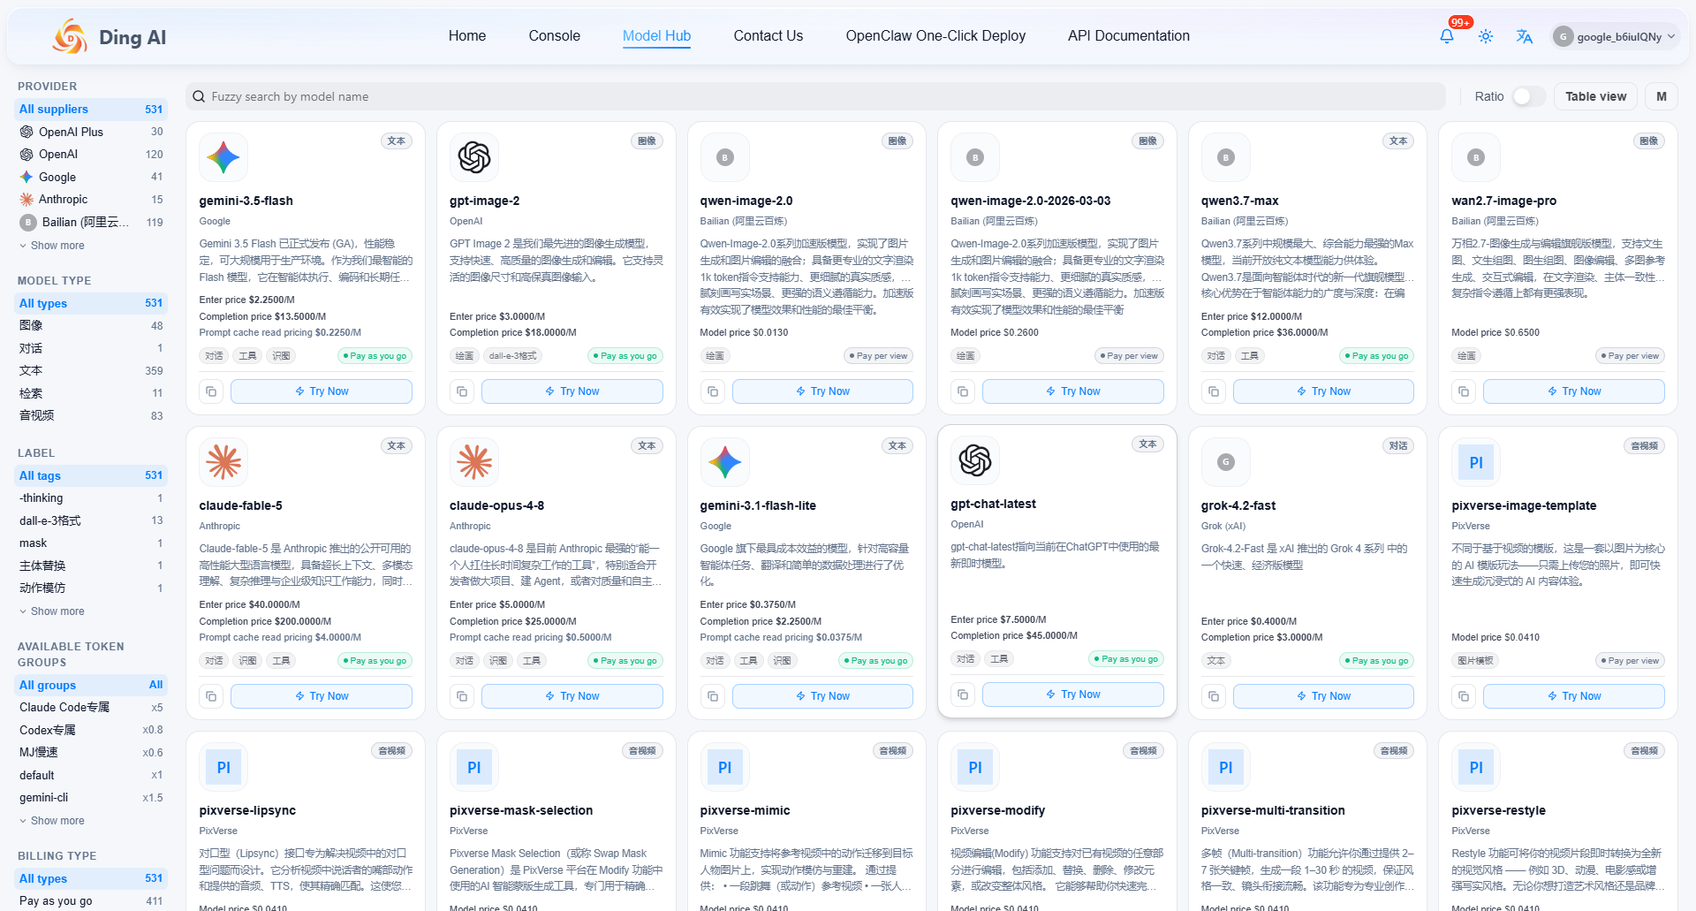Image resolution: width=1696 pixels, height=911 pixels.
Task: Copy the claude-fable-5 model name
Action: click(211, 696)
